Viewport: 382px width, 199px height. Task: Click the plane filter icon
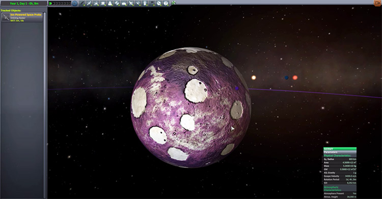click(x=131, y=4)
